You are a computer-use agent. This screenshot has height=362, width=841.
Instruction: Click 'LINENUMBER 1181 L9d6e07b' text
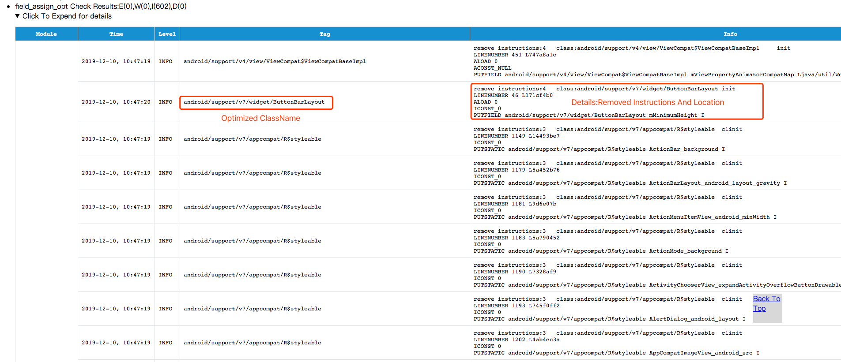coord(515,204)
